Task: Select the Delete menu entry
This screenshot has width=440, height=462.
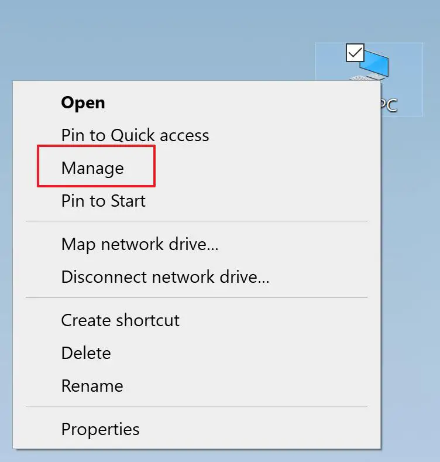Action: pos(85,353)
